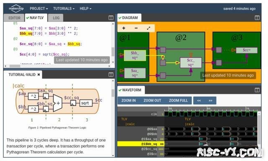The image size is (268, 161).
Task: Click the Makerchip logo
Action: click(16, 8)
